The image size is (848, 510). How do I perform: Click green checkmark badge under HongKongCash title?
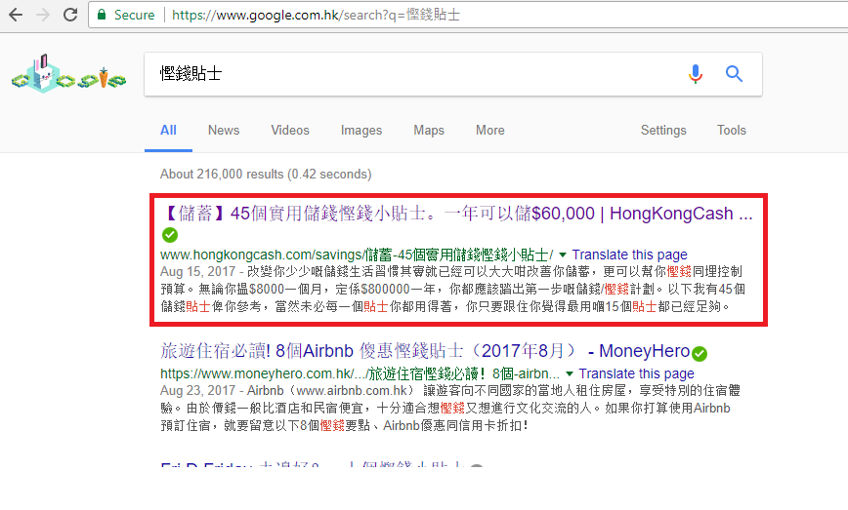coord(170,235)
